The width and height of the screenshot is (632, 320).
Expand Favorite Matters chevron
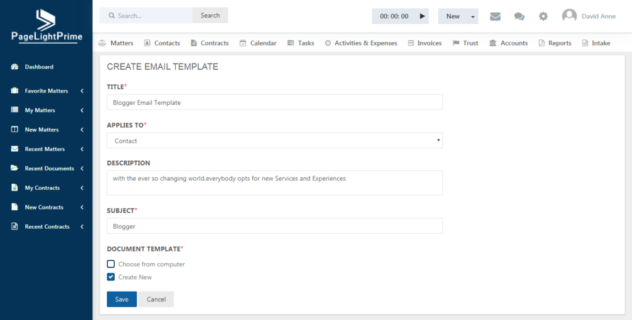pyautogui.click(x=82, y=91)
